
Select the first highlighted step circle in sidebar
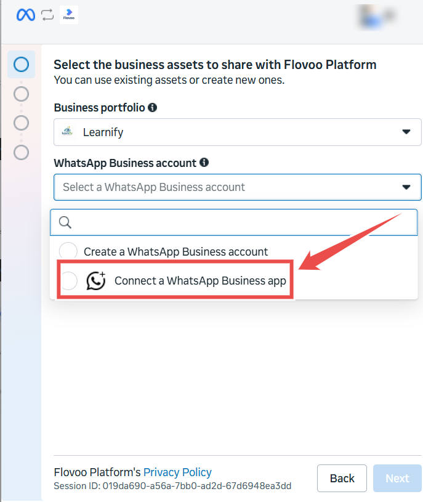(21, 64)
